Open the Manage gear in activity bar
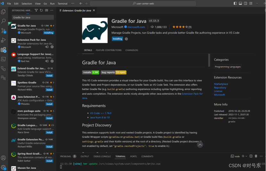Image resolution: width=266 pixels, height=171 pixels. (3, 167)
